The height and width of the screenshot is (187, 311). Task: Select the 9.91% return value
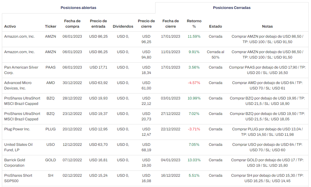click(x=194, y=52)
